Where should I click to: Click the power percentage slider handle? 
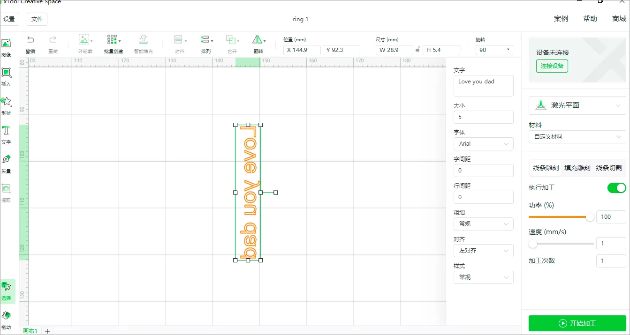590,217
